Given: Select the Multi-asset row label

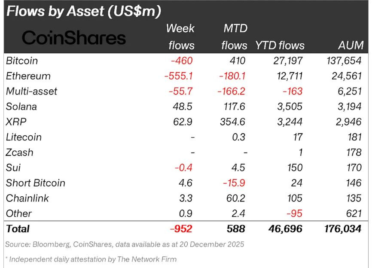Looking at the screenshot, I should pyautogui.click(x=31, y=91).
